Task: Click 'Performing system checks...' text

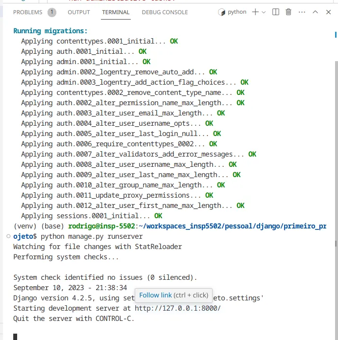Action: pyautogui.click(x=66, y=257)
